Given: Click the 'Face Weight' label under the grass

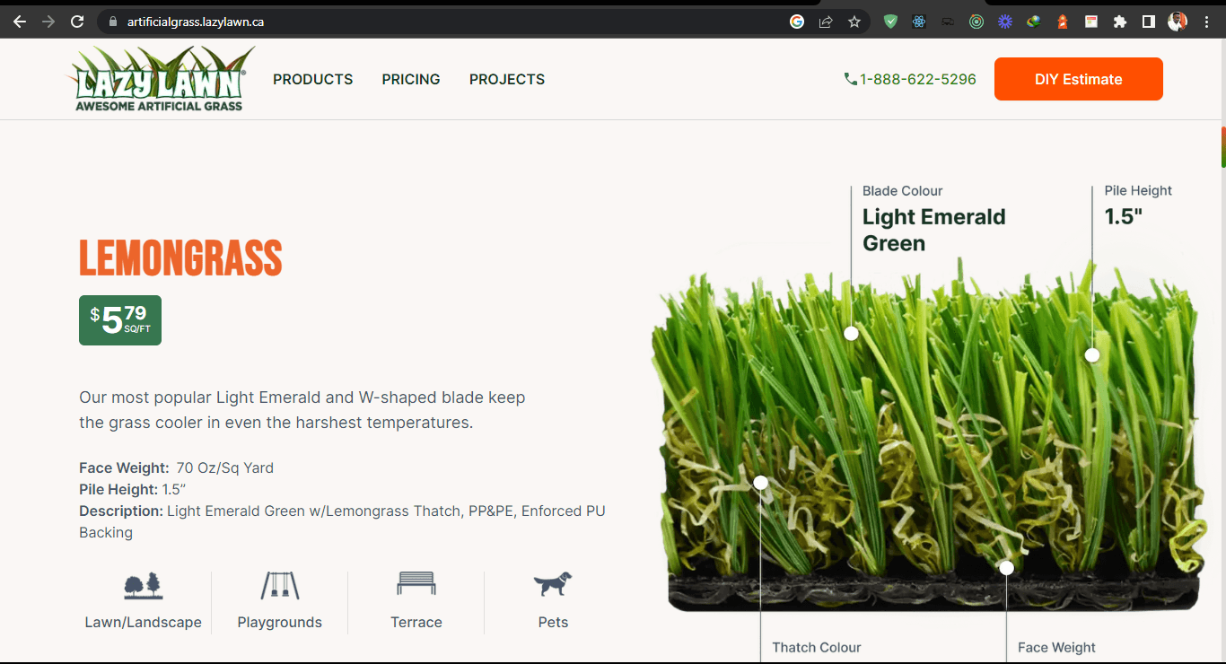Looking at the screenshot, I should (x=1056, y=647).
